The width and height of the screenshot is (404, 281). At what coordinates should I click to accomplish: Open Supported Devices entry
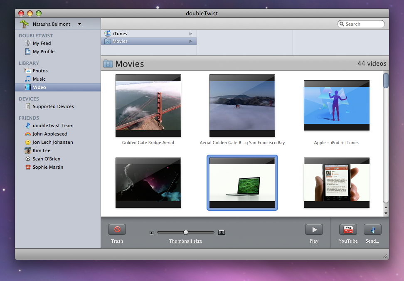pos(53,106)
